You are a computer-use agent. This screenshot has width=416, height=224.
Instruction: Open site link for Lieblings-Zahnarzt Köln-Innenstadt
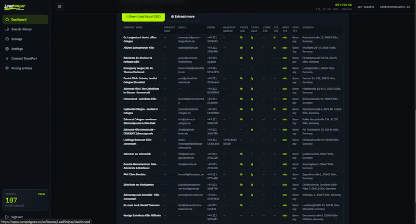(x=284, y=140)
